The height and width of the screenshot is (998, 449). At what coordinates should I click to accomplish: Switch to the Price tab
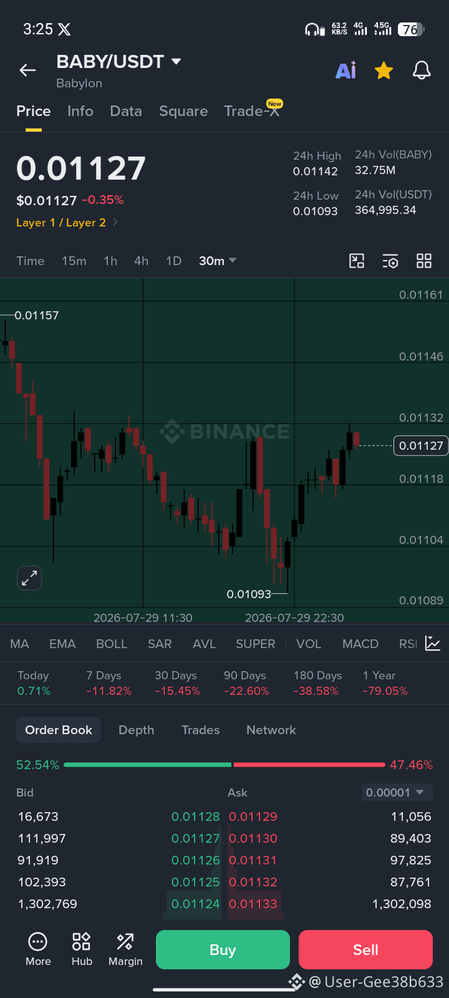(34, 111)
